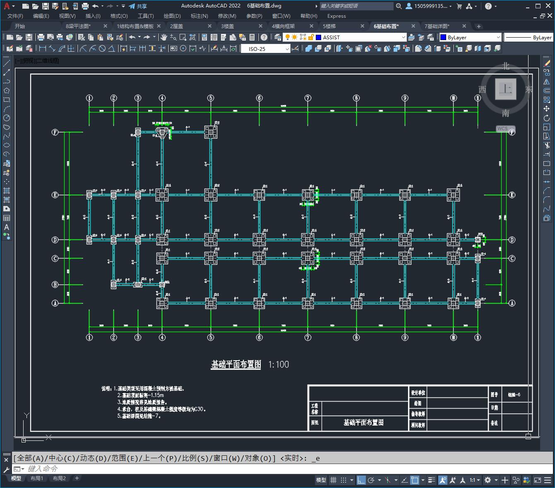This screenshot has height=488, width=555.
Task: Open the 修改(M) menu
Action: coord(227,16)
